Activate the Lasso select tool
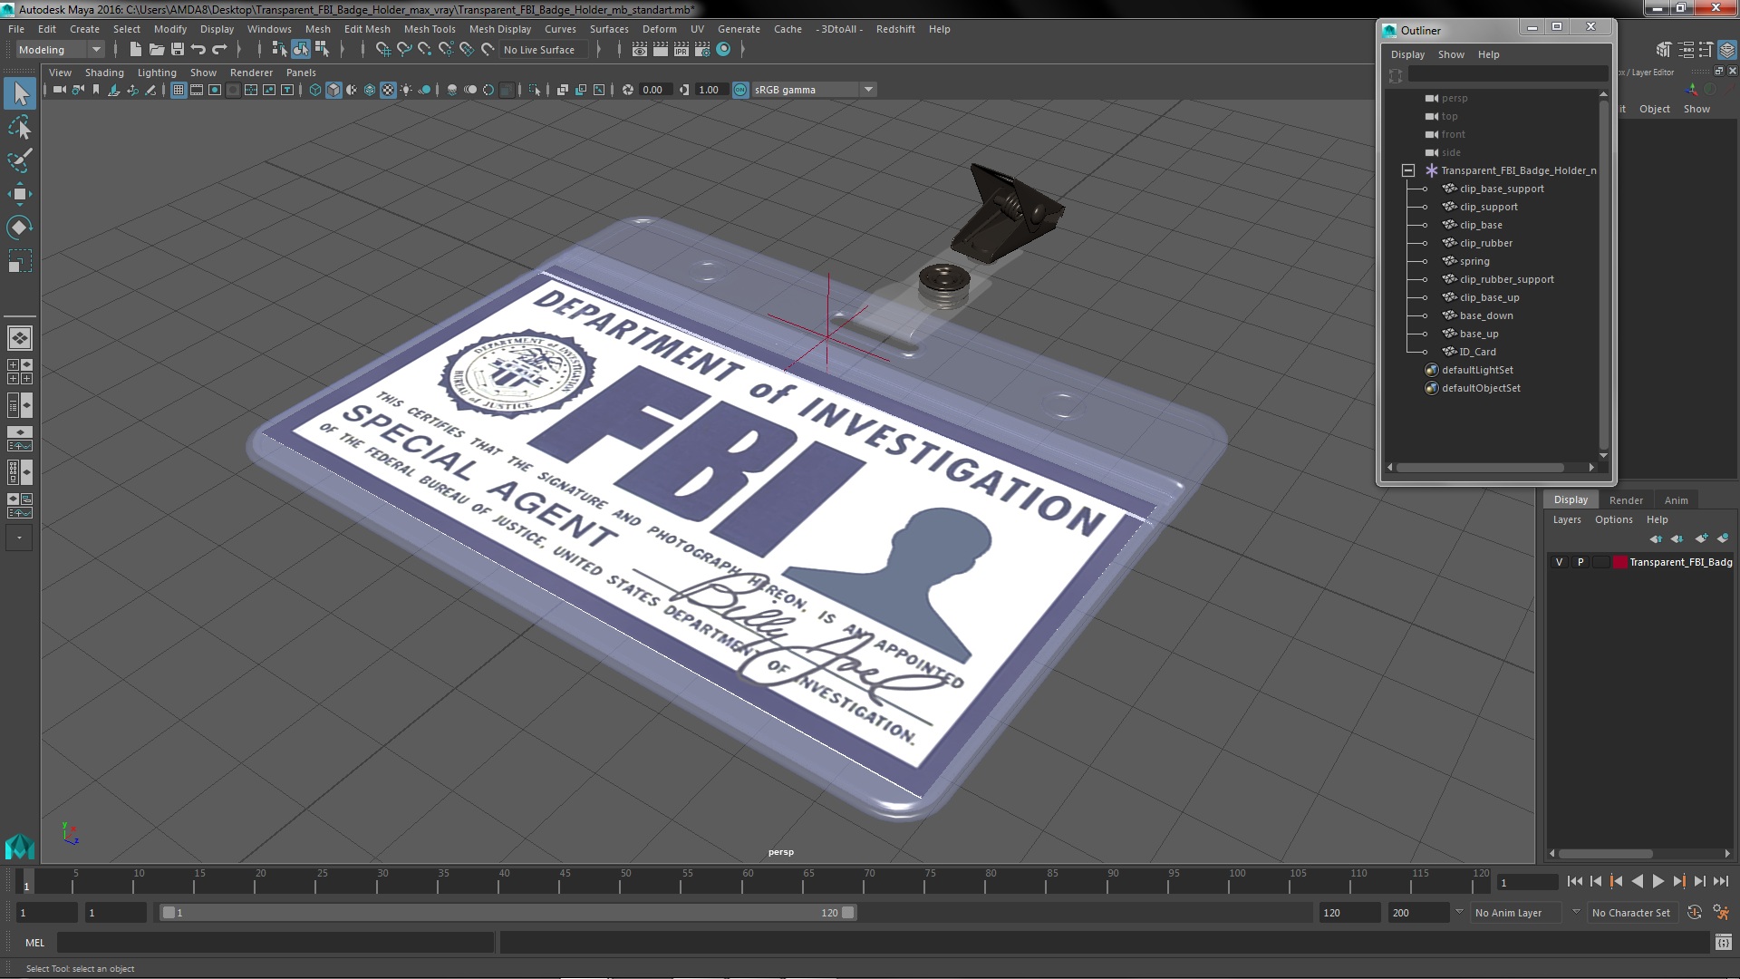The image size is (1740, 979). click(20, 127)
